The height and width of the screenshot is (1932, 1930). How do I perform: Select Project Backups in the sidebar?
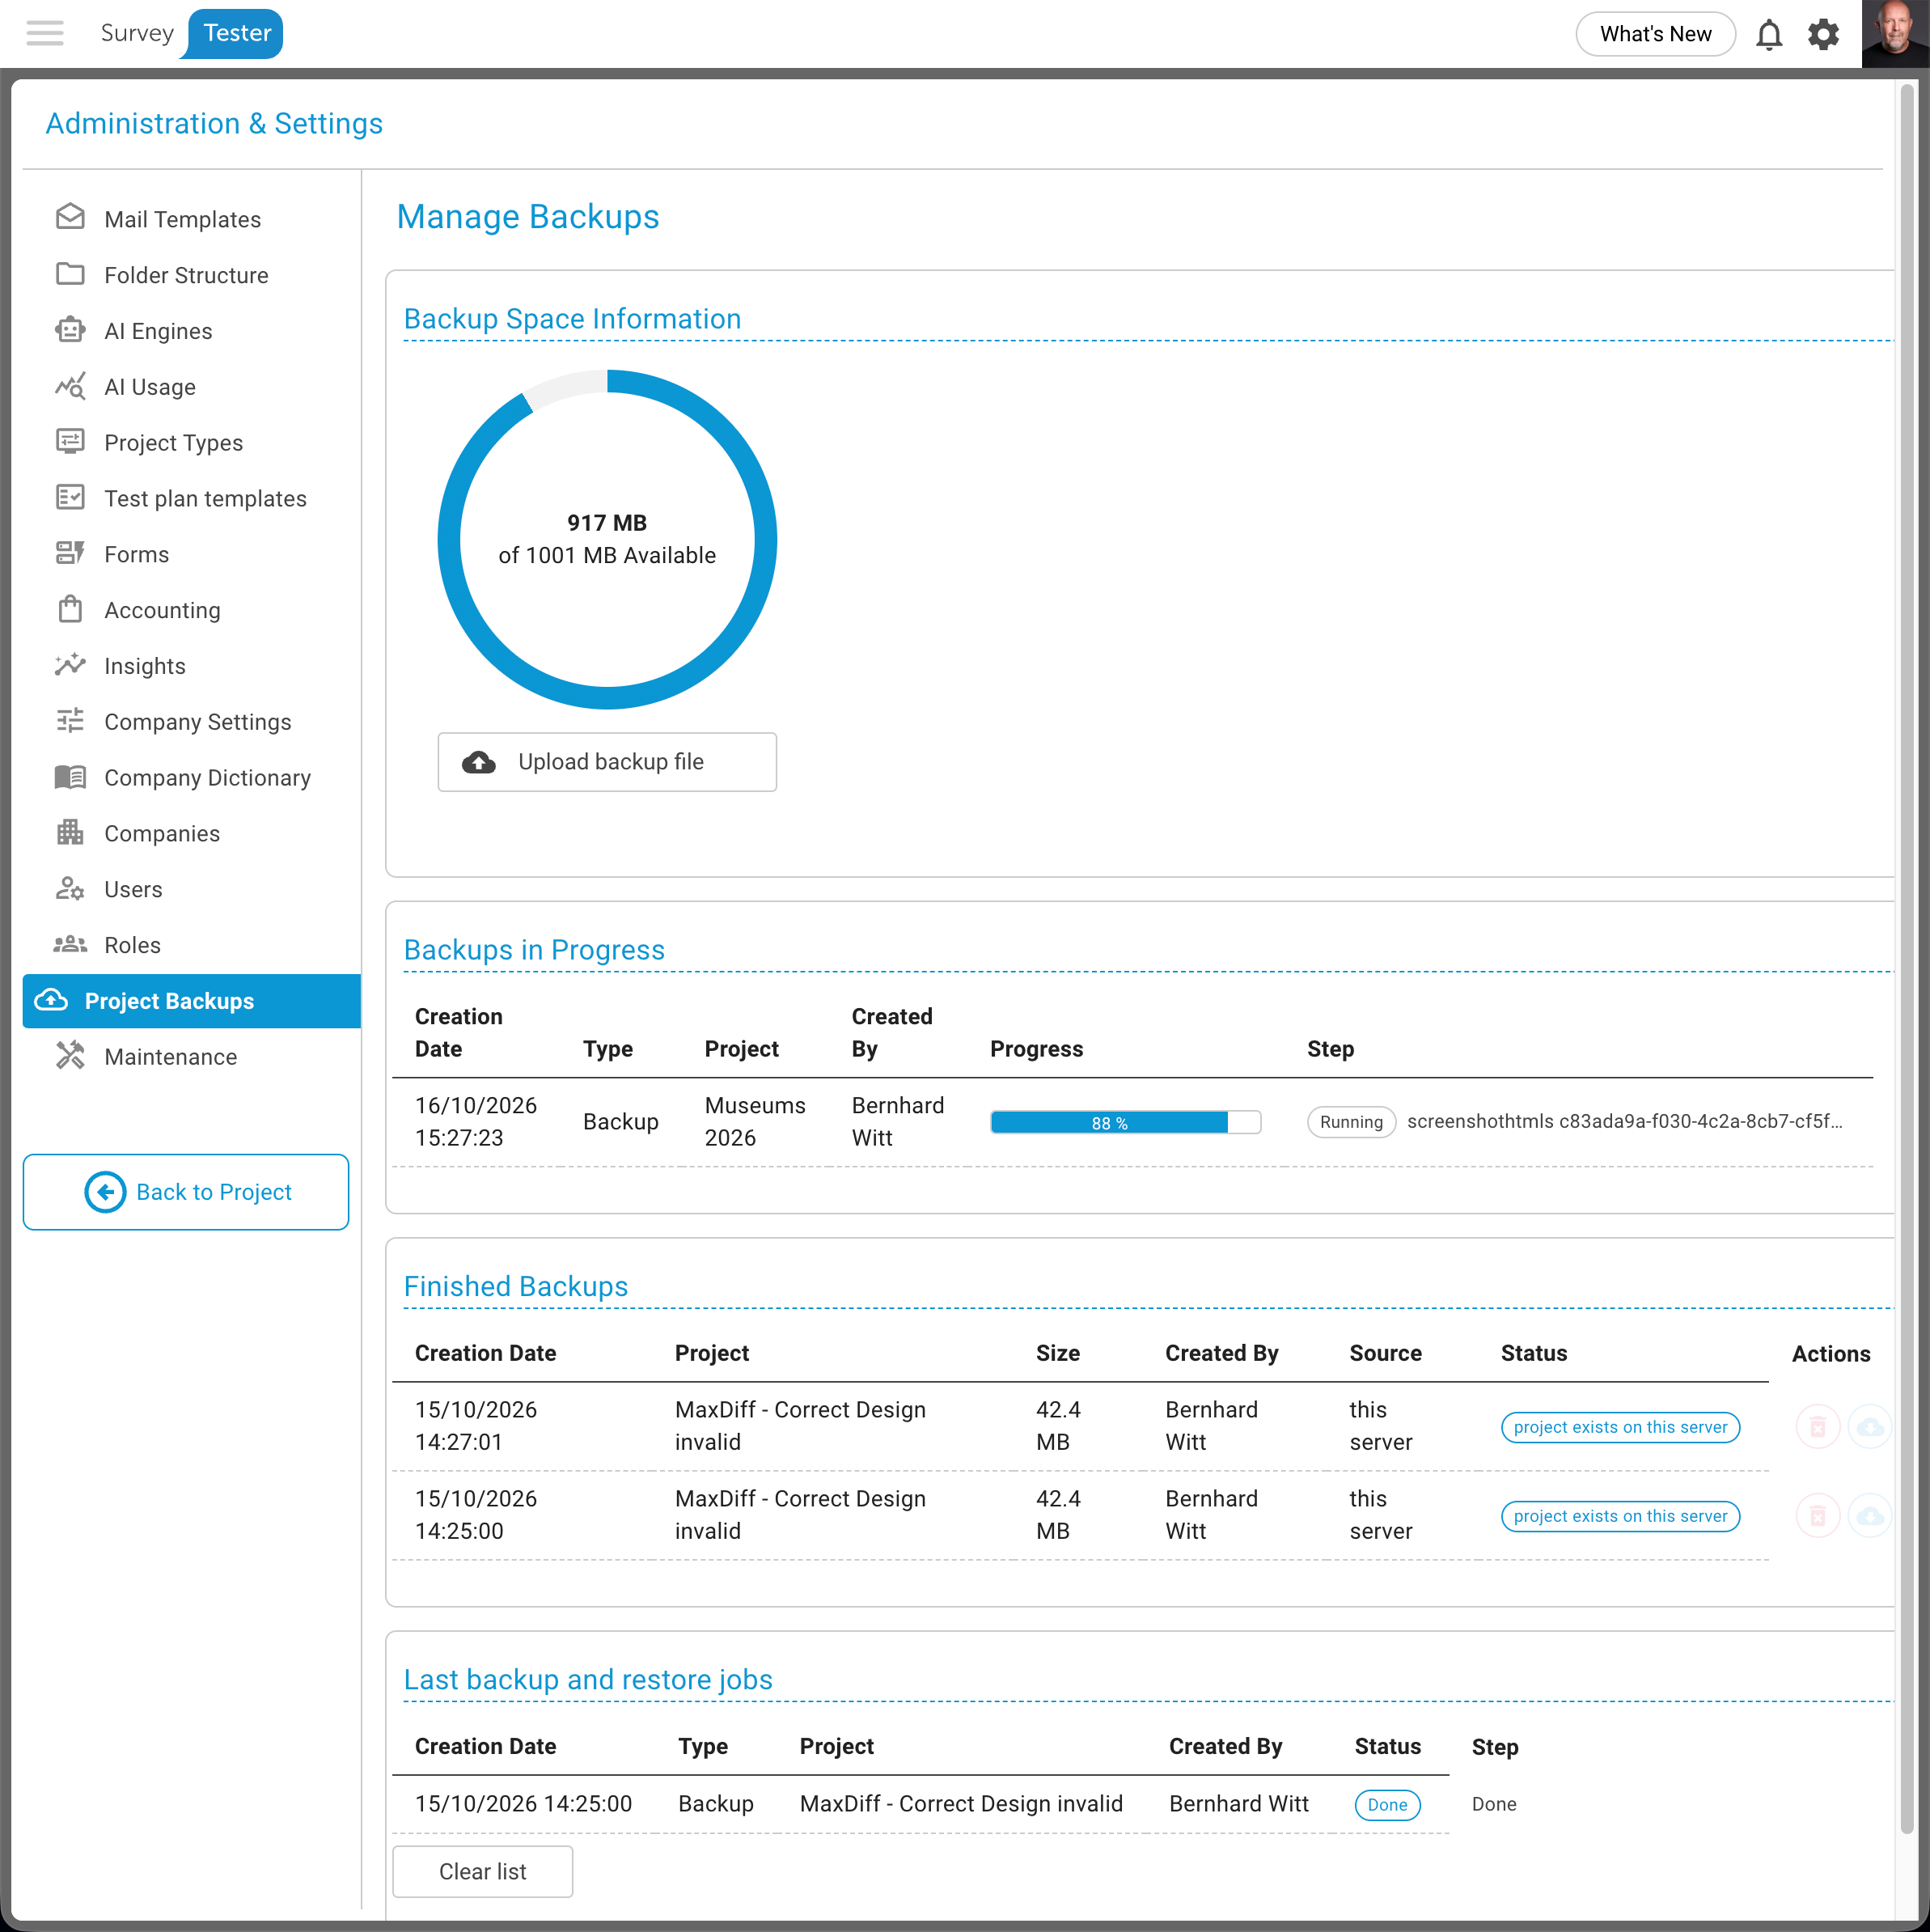pyautogui.click(x=192, y=1001)
